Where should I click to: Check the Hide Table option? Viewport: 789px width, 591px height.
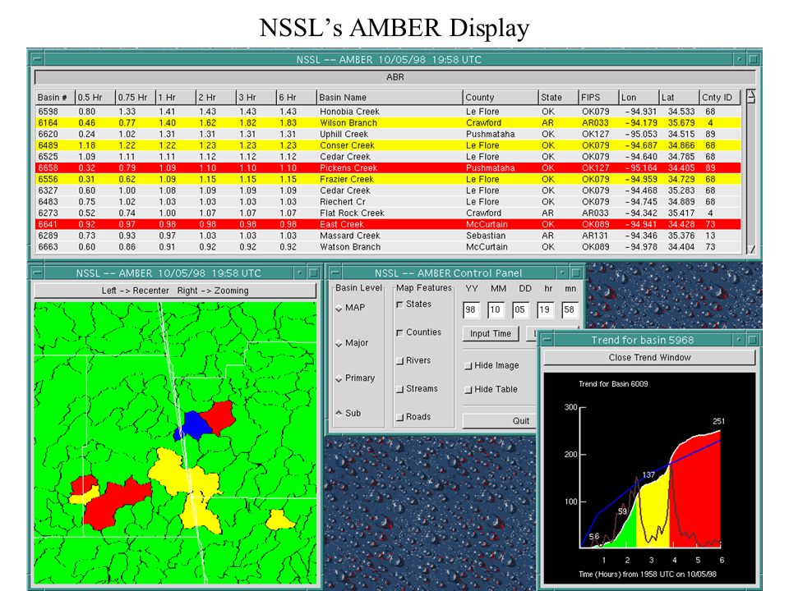tap(468, 389)
